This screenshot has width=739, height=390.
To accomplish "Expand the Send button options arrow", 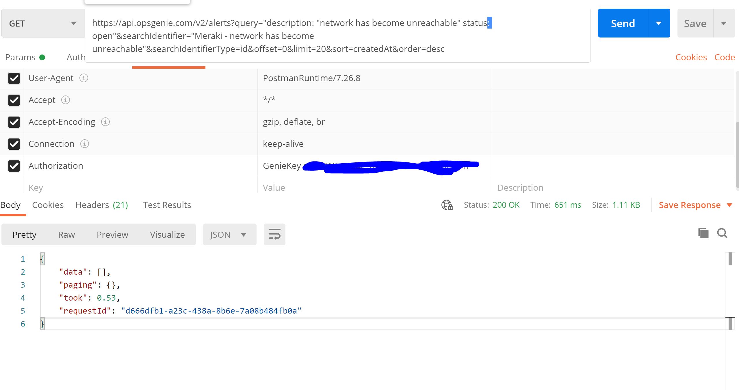I will coord(658,23).
